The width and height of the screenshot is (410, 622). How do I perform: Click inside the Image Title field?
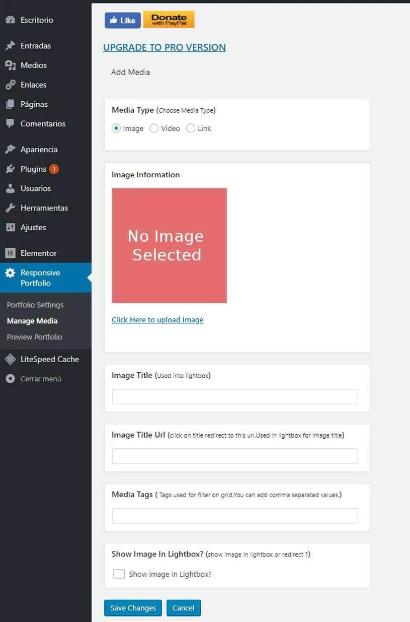234,396
